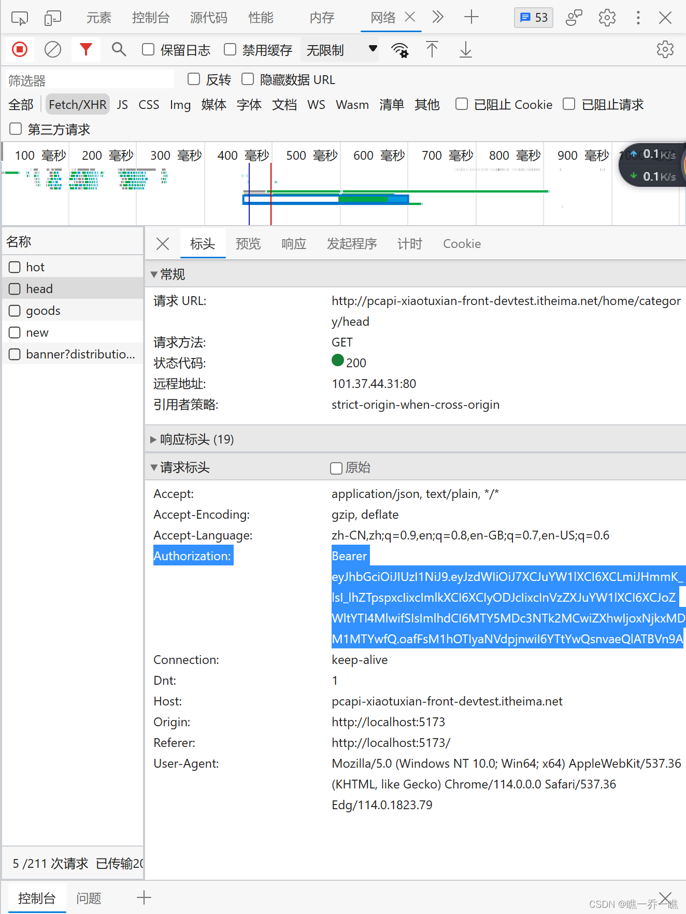Switch to the Console tab at top
The height and width of the screenshot is (914, 686).
pyautogui.click(x=150, y=18)
